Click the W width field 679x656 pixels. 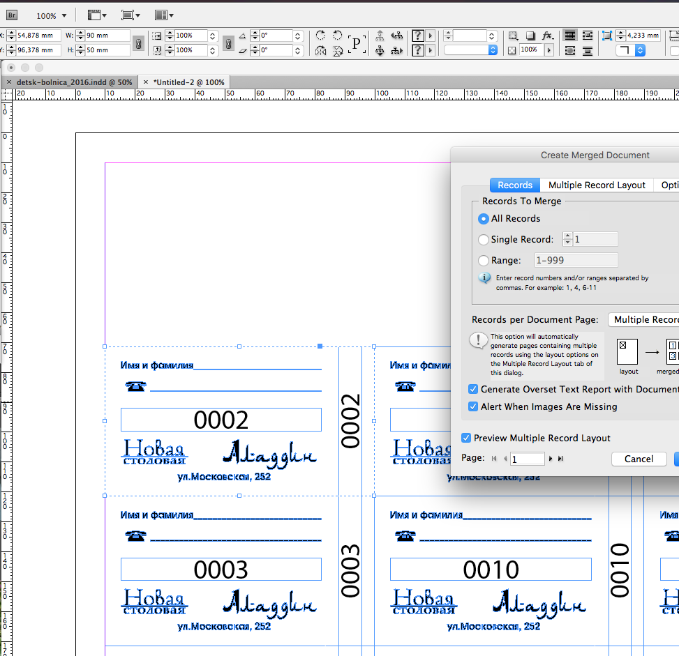(x=107, y=36)
